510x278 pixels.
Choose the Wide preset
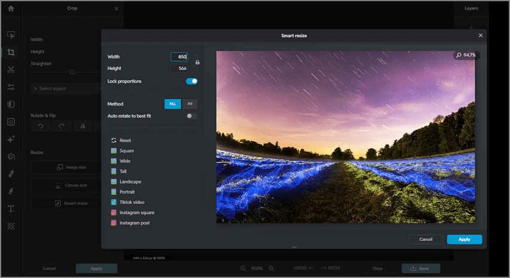pos(121,161)
